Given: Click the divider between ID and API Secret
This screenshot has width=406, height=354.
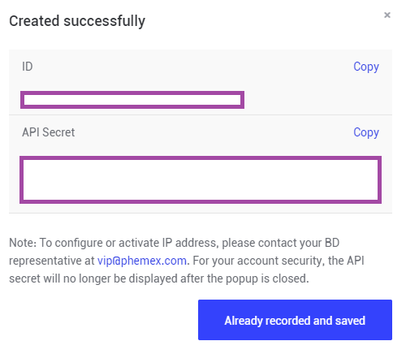Looking at the screenshot, I should click(201, 114).
